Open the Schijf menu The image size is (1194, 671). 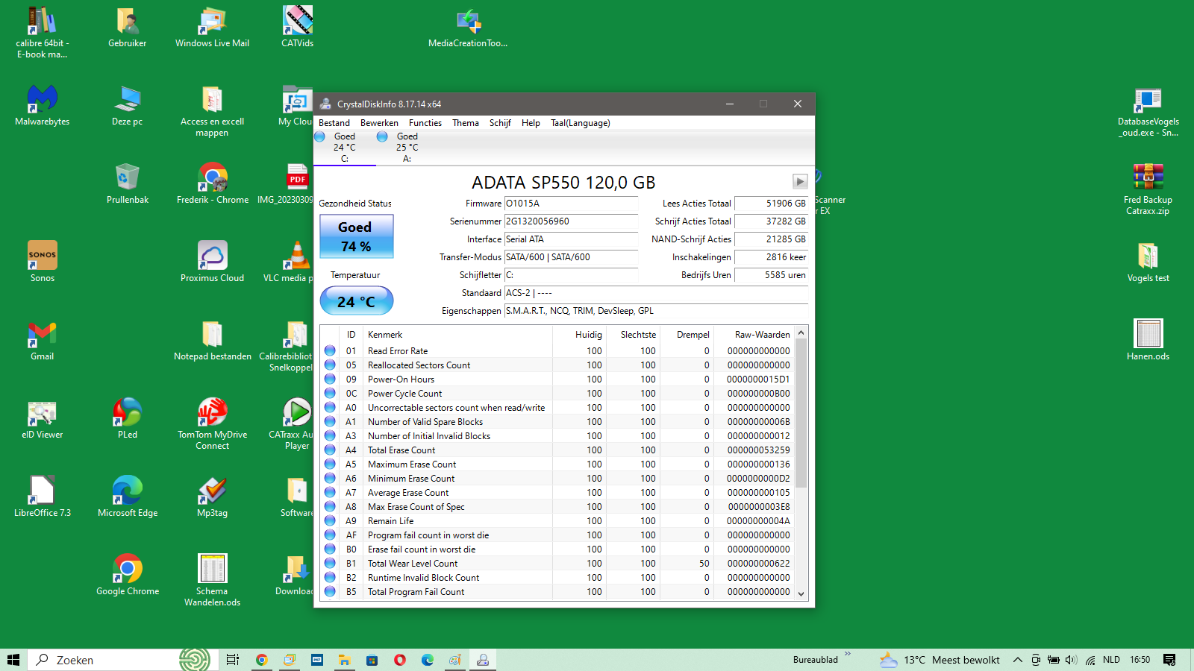coord(500,123)
